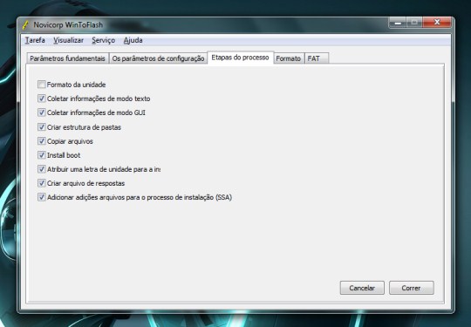Image resolution: width=471 pixels, height=327 pixels.
Task: Toggle Coletar informações de modo GUI
Action: (x=42, y=112)
